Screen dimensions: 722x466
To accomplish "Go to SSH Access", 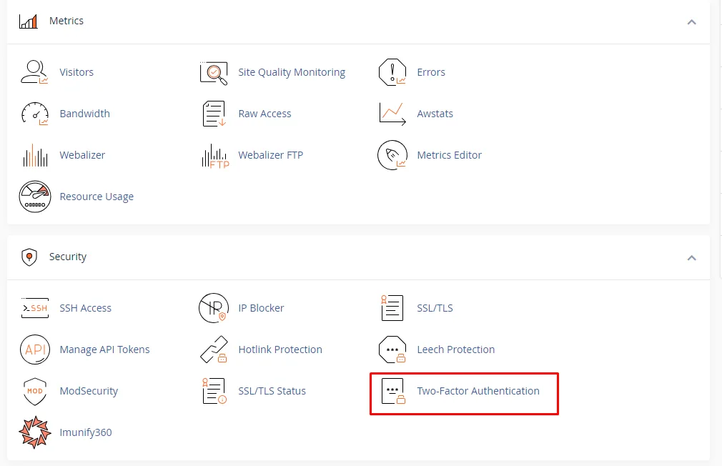I will (x=85, y=308).
